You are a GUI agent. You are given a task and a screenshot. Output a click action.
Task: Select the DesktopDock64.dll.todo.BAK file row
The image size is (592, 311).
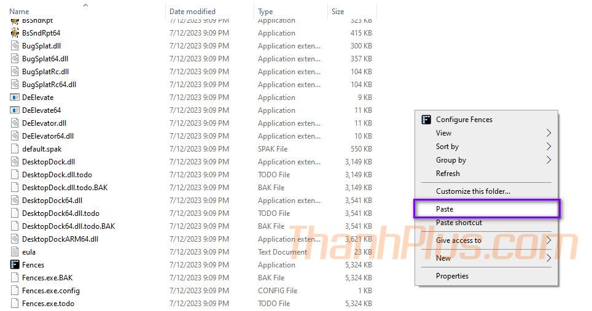click(x=68, y=226)
